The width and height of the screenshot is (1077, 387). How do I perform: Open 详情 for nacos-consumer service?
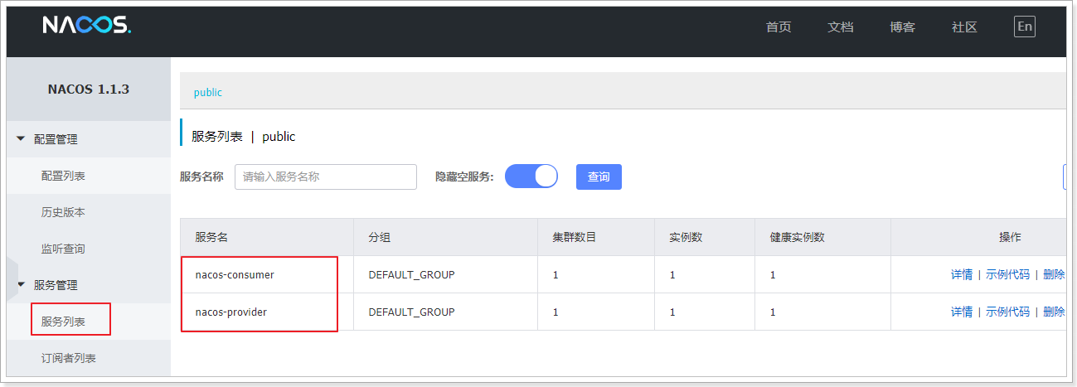961,274
